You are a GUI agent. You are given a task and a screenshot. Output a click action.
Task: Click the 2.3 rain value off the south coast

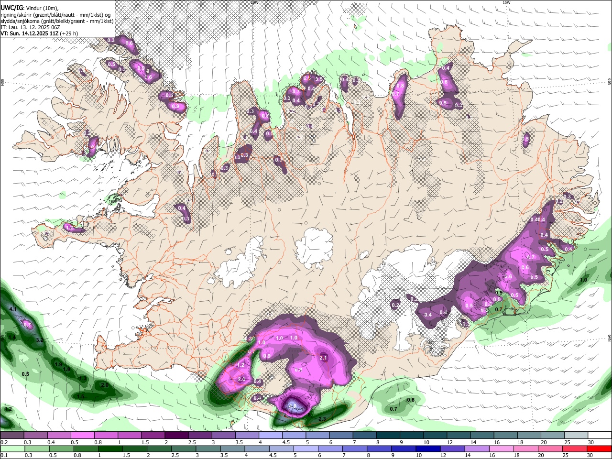(x=322, y=419)
